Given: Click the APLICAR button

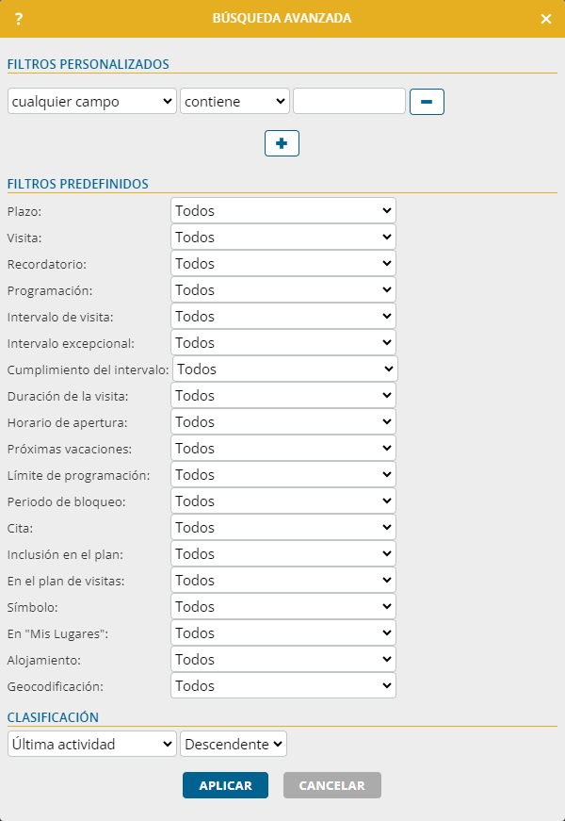Looking at the screenshot, I should (x=225, y=785).
